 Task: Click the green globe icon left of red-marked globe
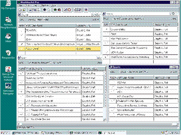click(55, 10)
